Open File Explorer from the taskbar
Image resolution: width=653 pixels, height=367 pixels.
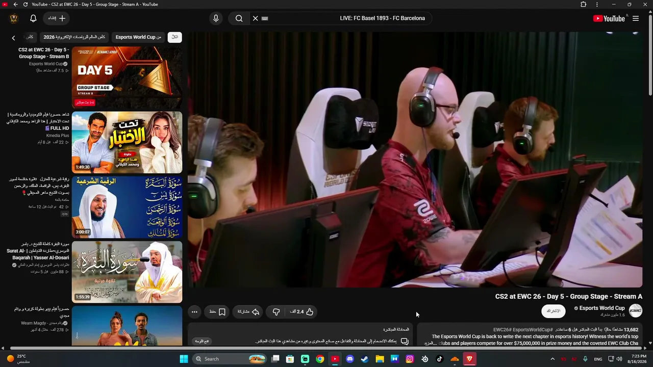380,359
